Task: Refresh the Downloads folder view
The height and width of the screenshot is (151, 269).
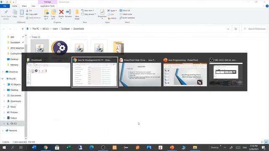Action: pos(236,29)
